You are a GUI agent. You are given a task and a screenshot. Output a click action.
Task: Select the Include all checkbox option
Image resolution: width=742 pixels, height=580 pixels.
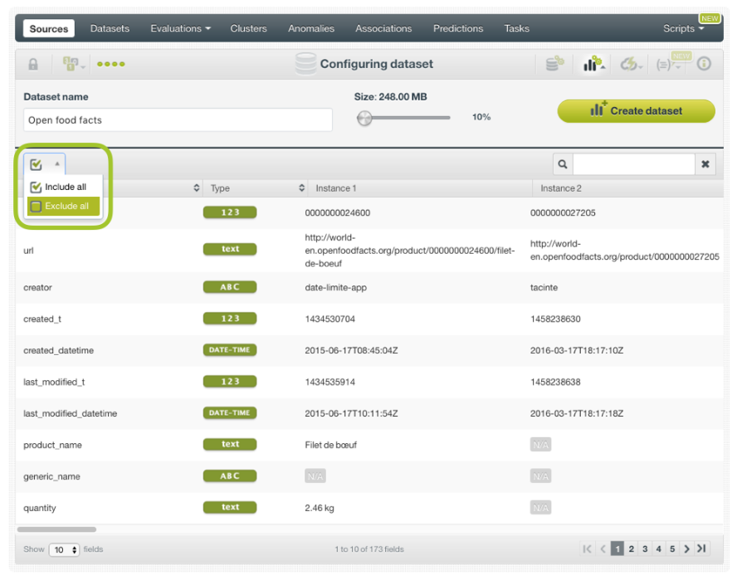click(x=59, y=188)
